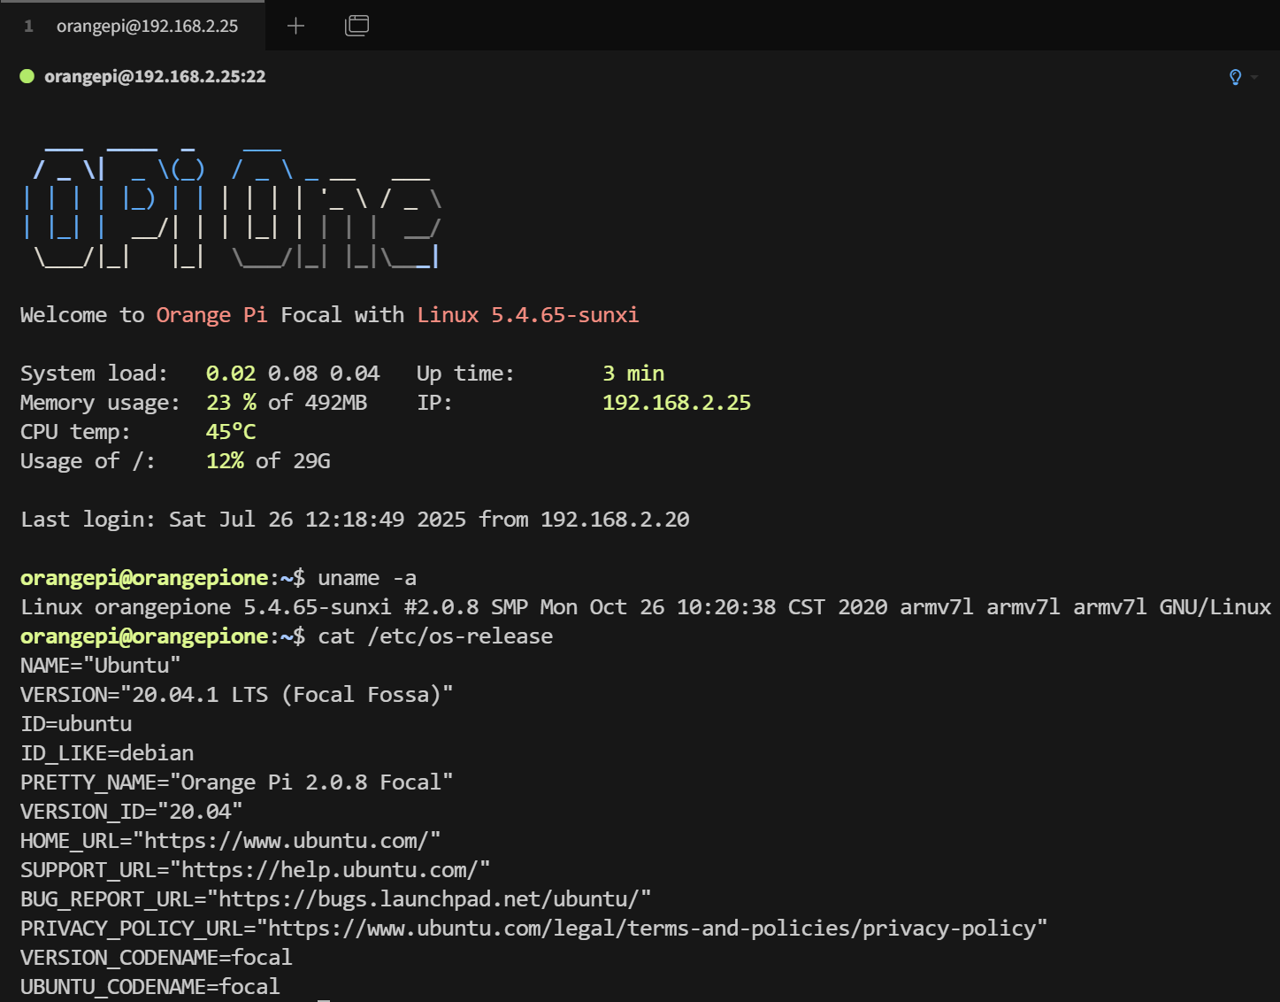Screen dimensions: 1280x1002
Task: Click the 'Last login' line
Action: 355,520
